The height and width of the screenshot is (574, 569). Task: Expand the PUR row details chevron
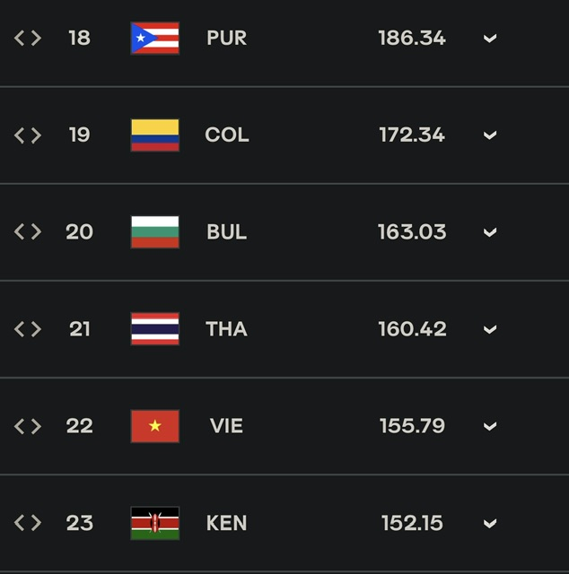pos(490,39)
